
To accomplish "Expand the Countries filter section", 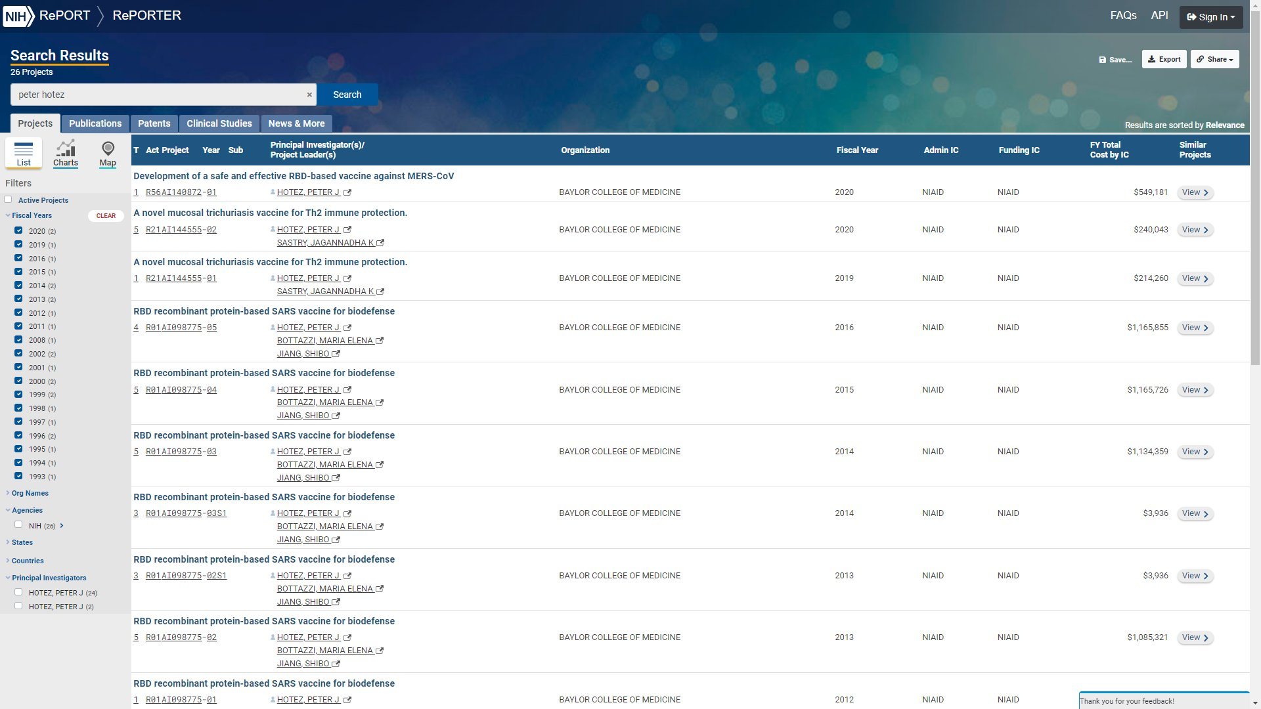I will (25, 561).
